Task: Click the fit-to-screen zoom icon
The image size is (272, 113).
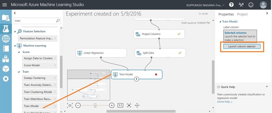Action: point(70,105)
